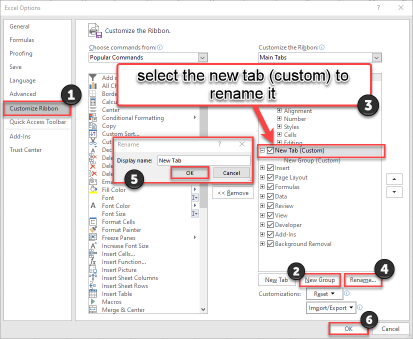The height and width of the screenshot is (339, 413).
Task: Click the Fill Color swatch
Action: point(93,189)
